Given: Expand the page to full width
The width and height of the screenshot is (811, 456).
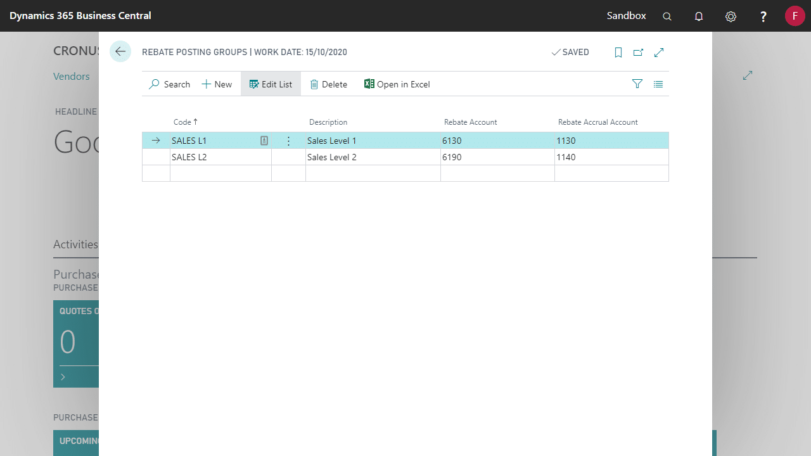Looking at the screenshot, I should click(659, 53).
